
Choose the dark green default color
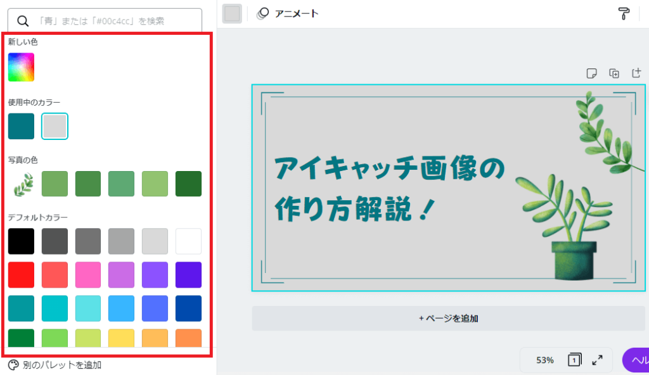(21, 338)
